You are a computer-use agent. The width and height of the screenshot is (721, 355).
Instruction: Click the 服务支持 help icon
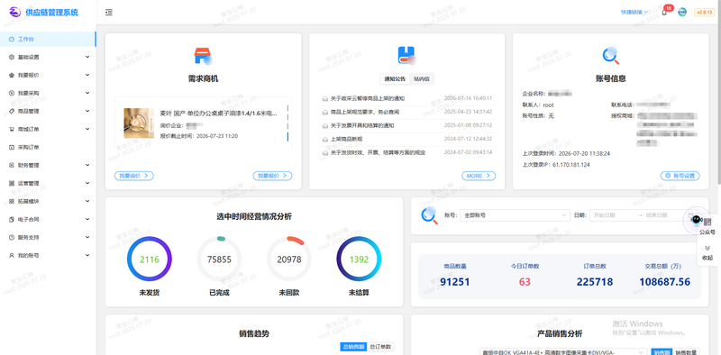(12, 237)
